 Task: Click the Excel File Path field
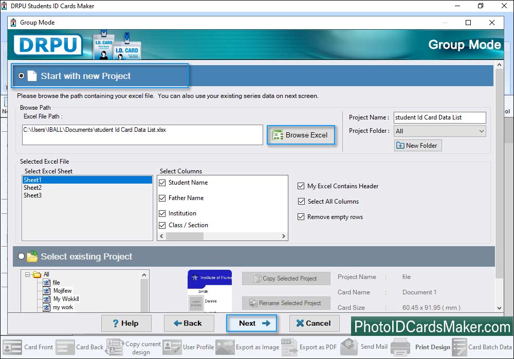(x=142, y=135)
